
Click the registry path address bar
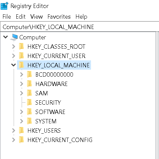[80, 27]
